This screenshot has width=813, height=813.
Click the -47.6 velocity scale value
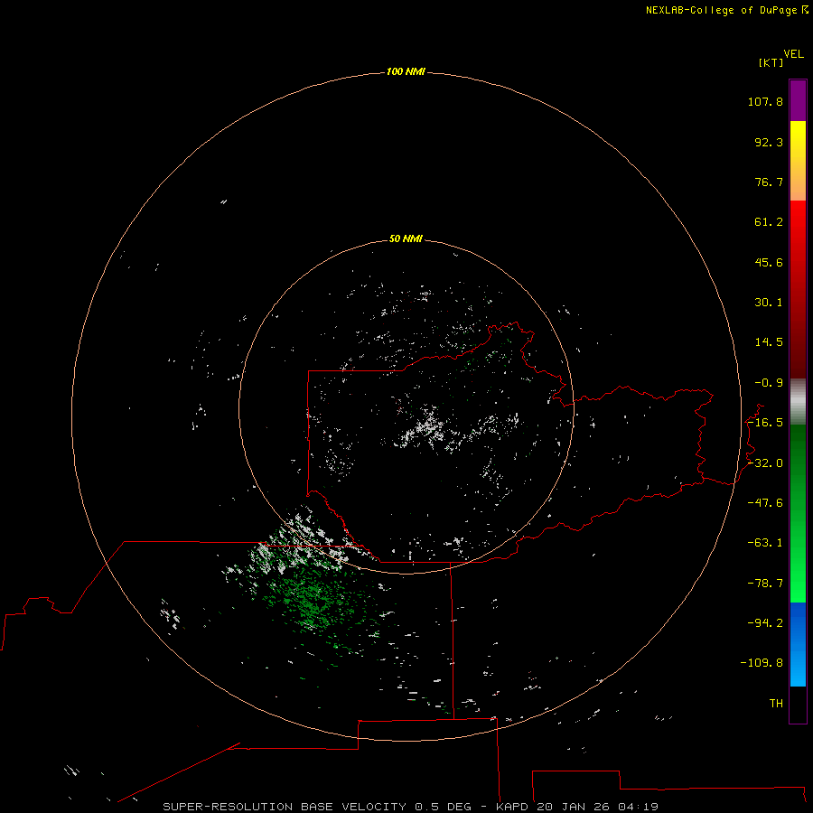[765, 503]
